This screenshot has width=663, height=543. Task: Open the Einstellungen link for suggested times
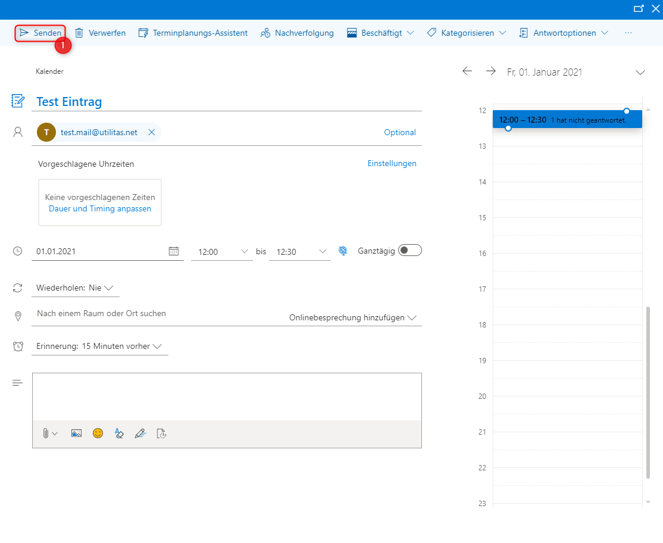pos(392,163)
